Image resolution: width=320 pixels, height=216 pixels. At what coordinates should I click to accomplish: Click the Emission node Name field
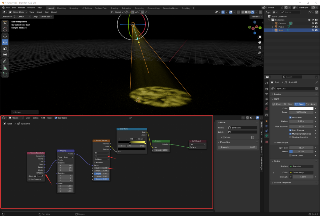click(x=242, y=128)
